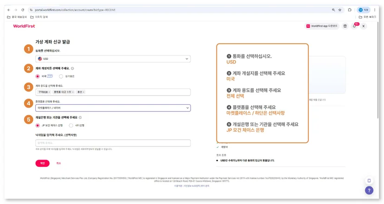Screen dimensions: 384x204
Task: Select the 싱가포르 account location radio
Action: [61, 76]
